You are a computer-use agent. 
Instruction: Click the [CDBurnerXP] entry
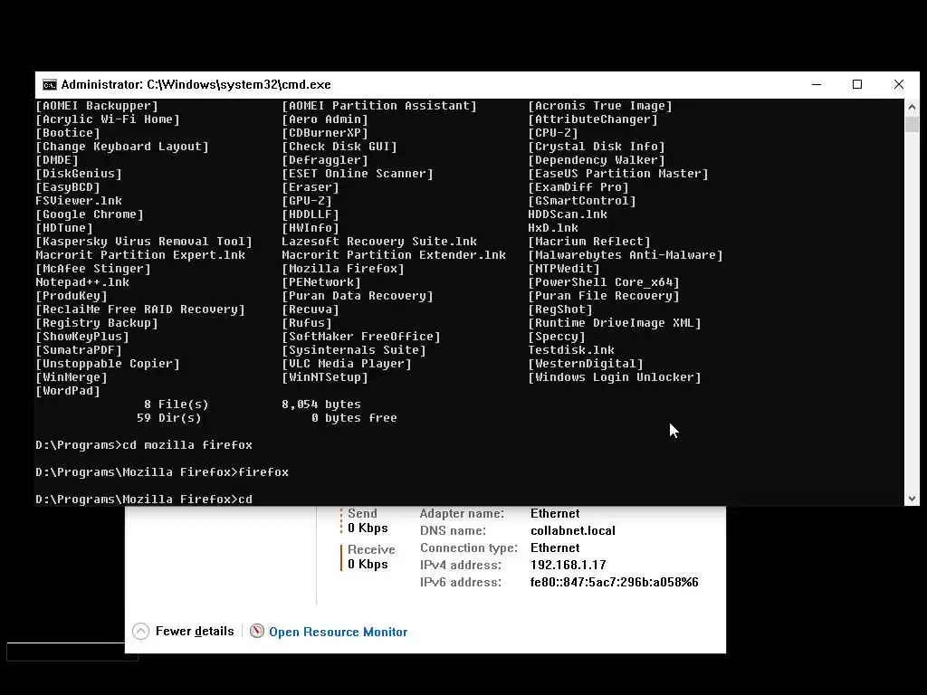[x=325, y=133]
